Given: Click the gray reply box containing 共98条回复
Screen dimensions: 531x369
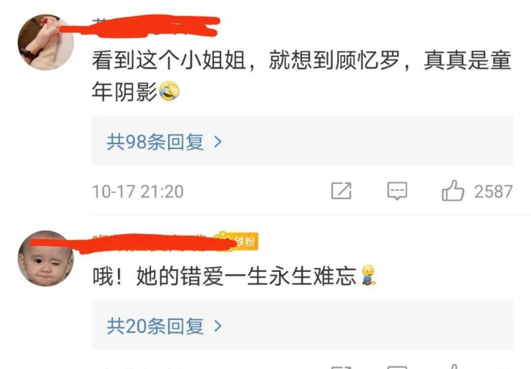Looking at the screenshot, I should point(302,141).
